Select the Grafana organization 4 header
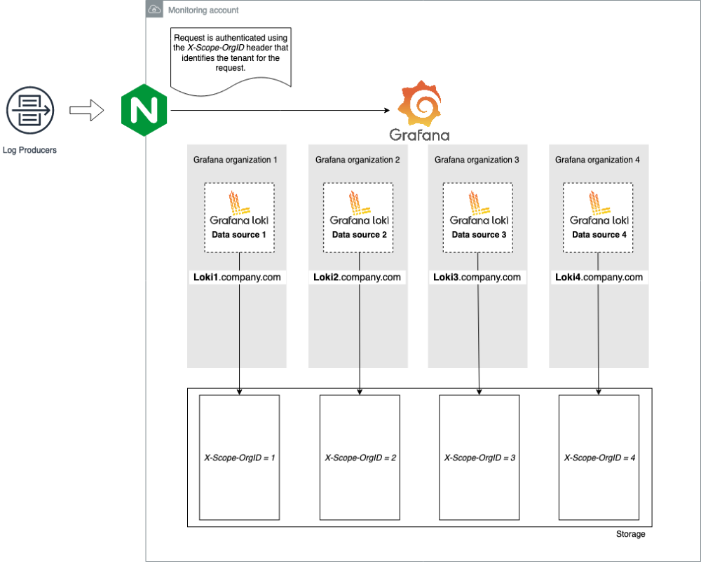The image size is (701, 562). tap(597, 160)
